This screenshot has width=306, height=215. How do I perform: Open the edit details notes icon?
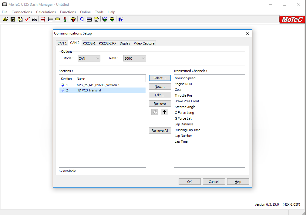tap(20, 19)
